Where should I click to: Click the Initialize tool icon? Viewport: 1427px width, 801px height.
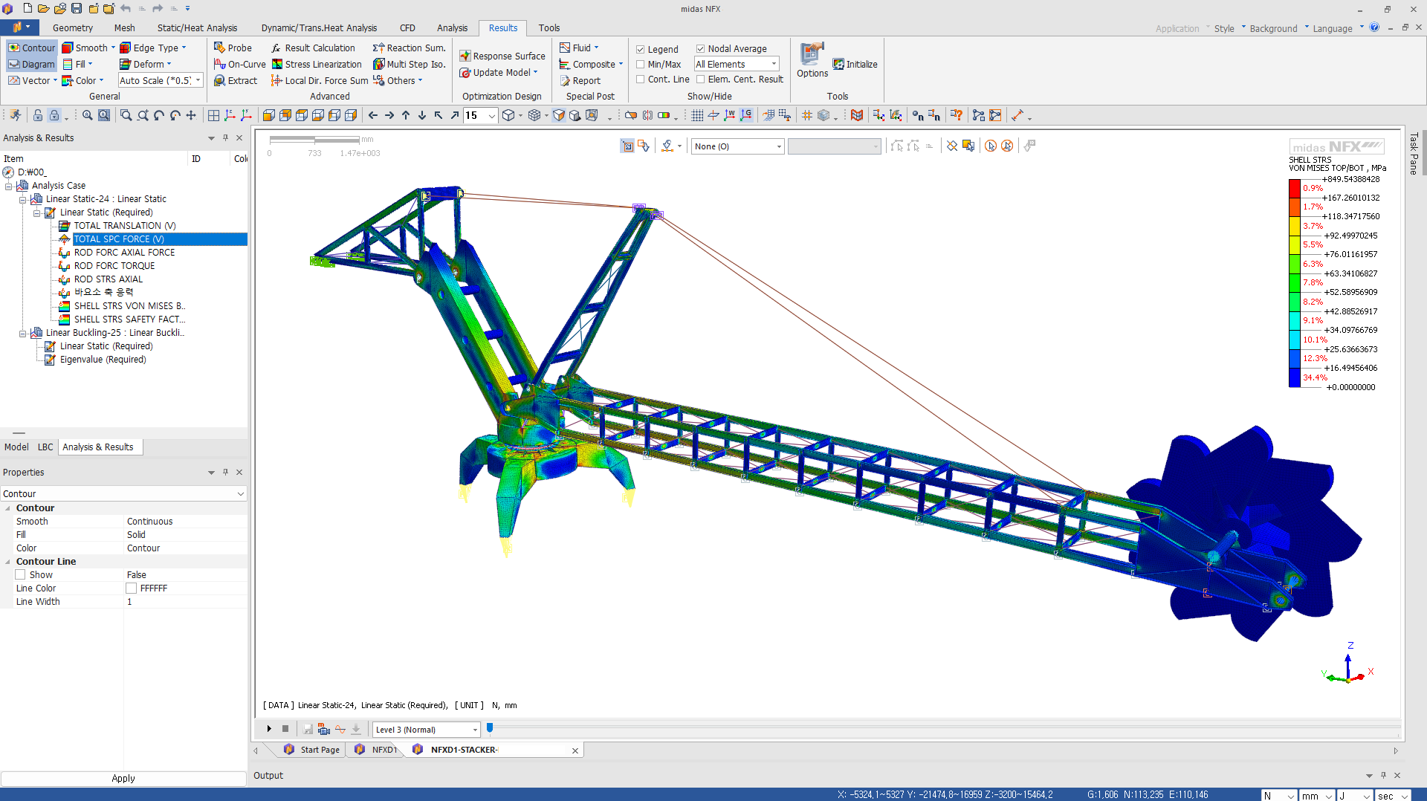coord(838,65)
